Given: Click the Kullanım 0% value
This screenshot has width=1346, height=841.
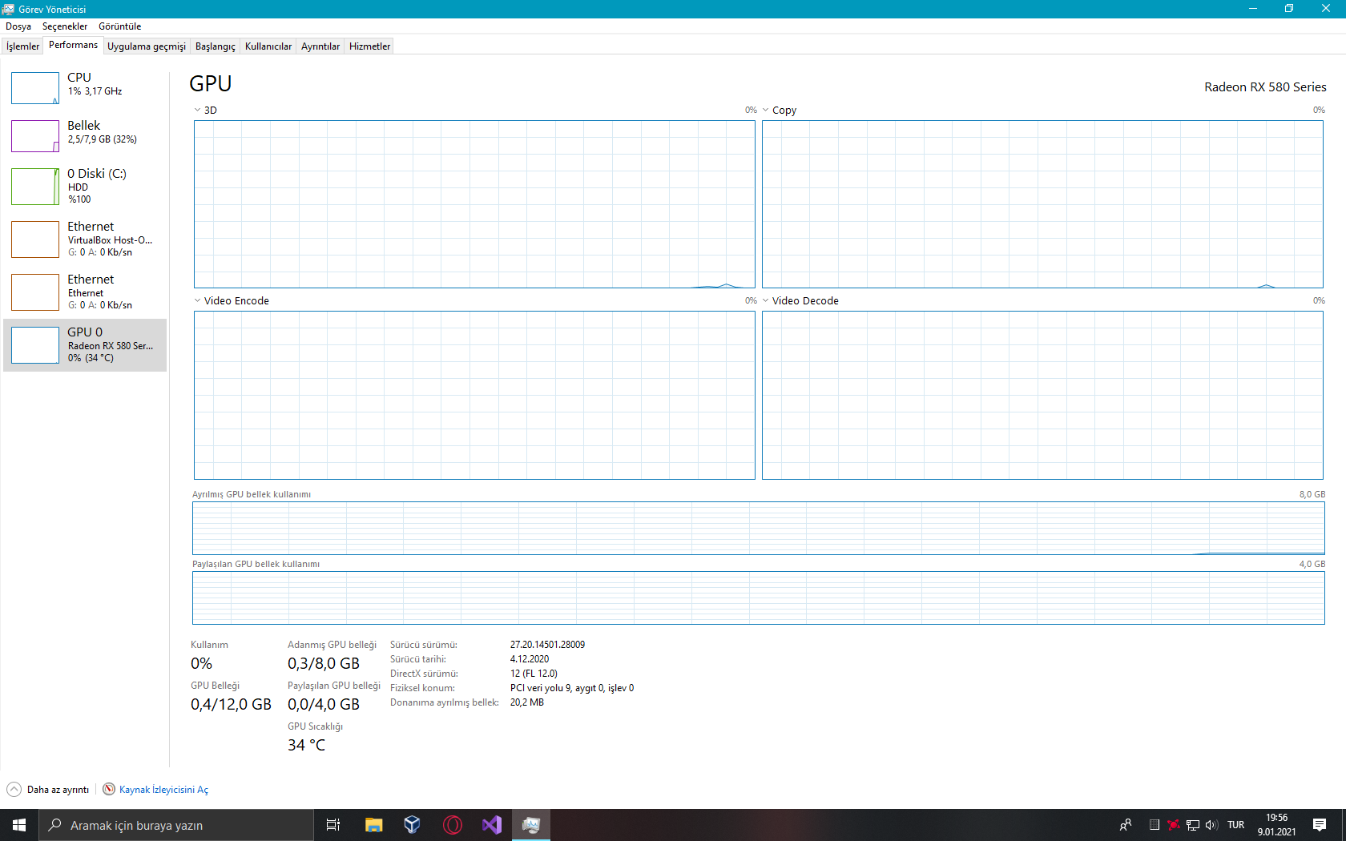Looking at the screenshot, I should point(201,664).
